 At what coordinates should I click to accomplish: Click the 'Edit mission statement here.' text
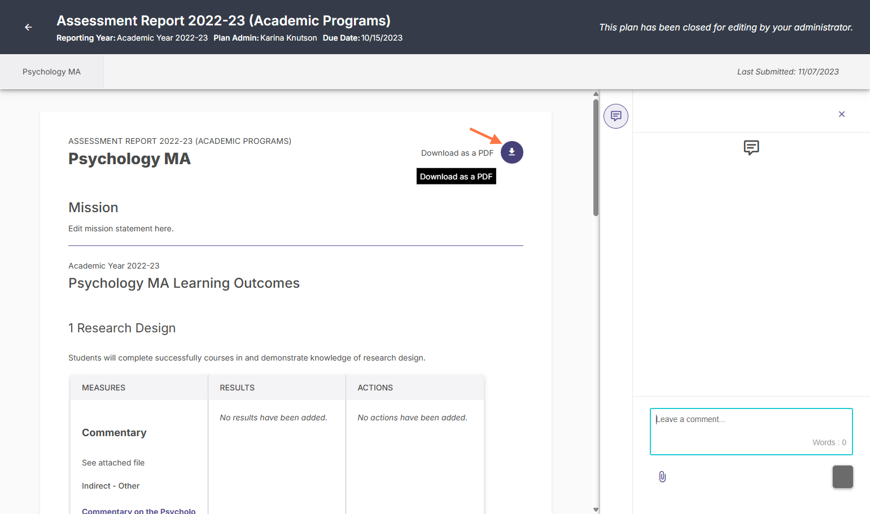pos(121,229)
